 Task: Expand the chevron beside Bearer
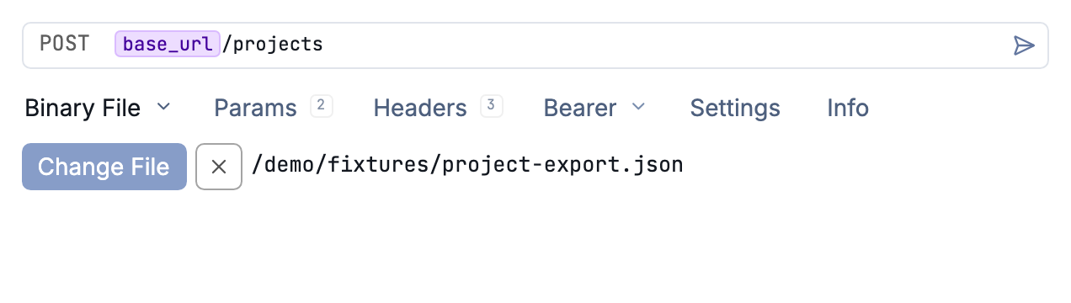pyautogui.click(x=638, y=107)
